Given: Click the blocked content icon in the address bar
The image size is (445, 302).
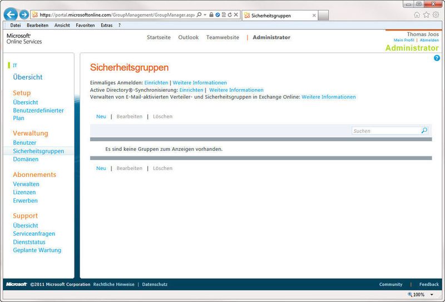Looking at the screenshot, I should coord(217,15).
